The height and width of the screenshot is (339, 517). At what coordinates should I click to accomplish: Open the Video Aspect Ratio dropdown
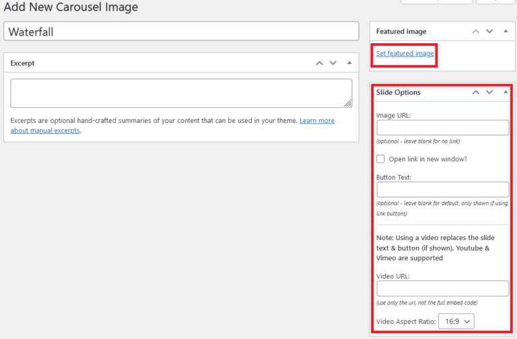pyautogui.click(x=456, y=322)
